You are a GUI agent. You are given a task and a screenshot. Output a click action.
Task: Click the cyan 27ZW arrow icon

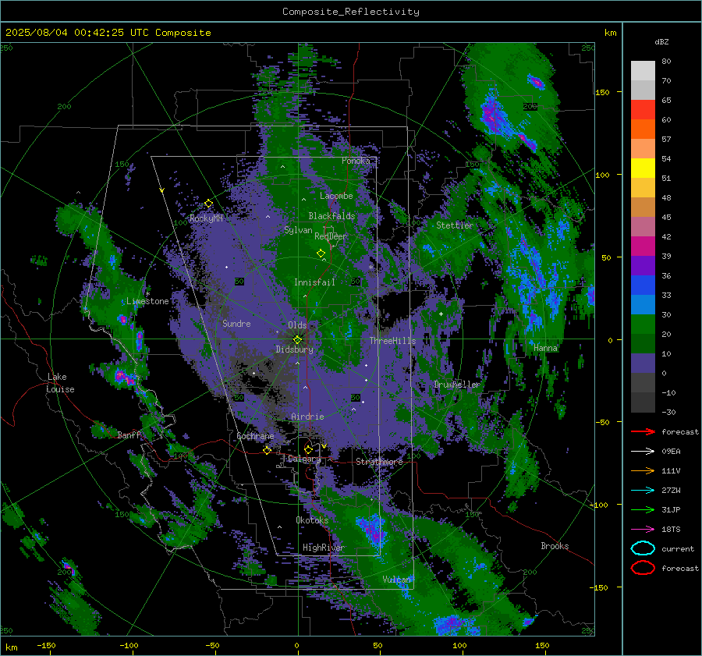(x=643, y=491)
